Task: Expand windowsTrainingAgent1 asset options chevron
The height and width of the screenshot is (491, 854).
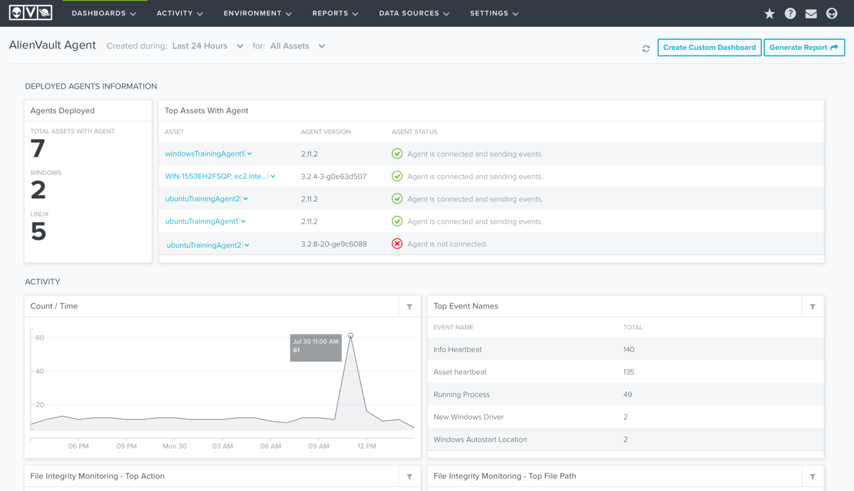Action: point(249,154)
